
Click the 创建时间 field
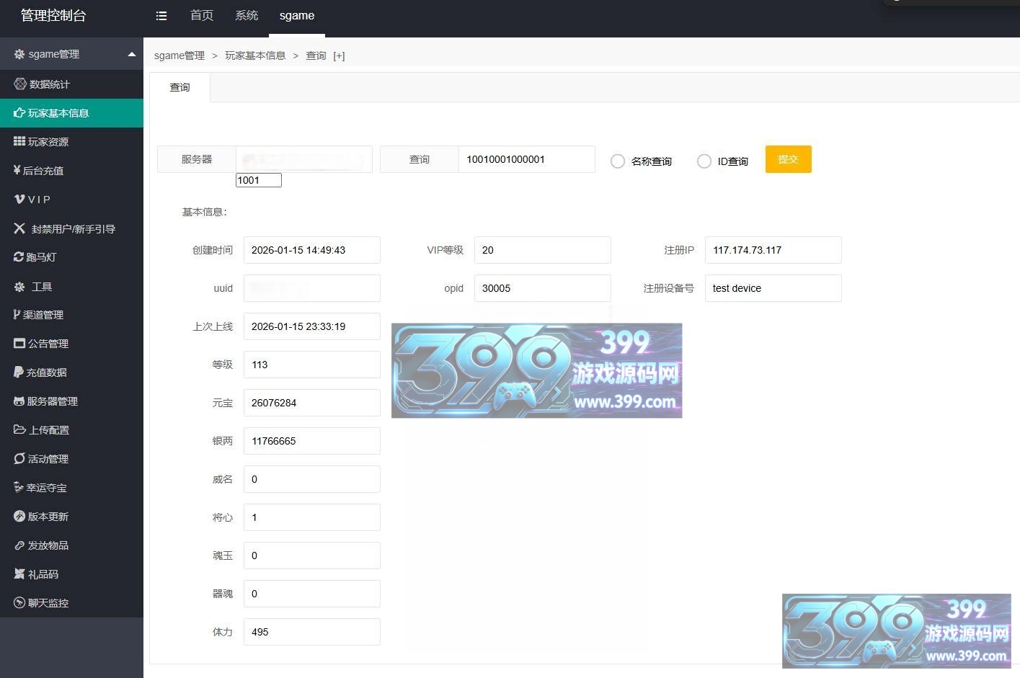tap(312, 250)
